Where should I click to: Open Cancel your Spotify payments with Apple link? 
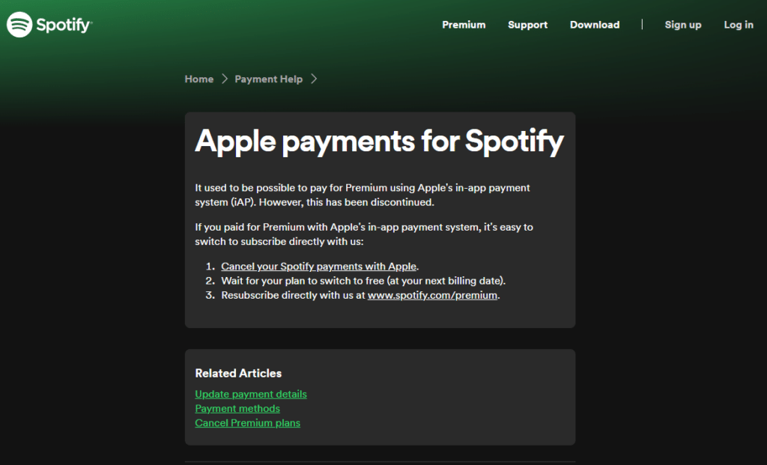coord(319,267)
